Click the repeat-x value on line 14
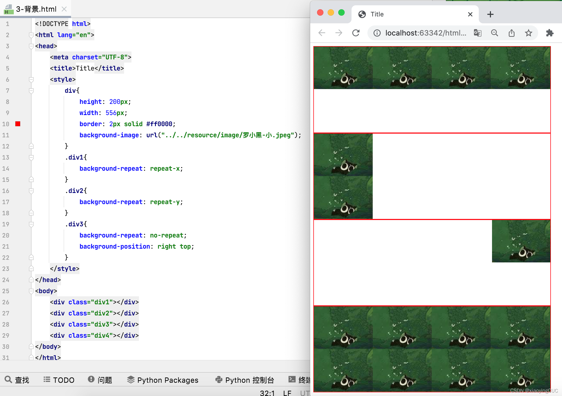The height and width of the screenshot is (396, 562). point(165,169)
